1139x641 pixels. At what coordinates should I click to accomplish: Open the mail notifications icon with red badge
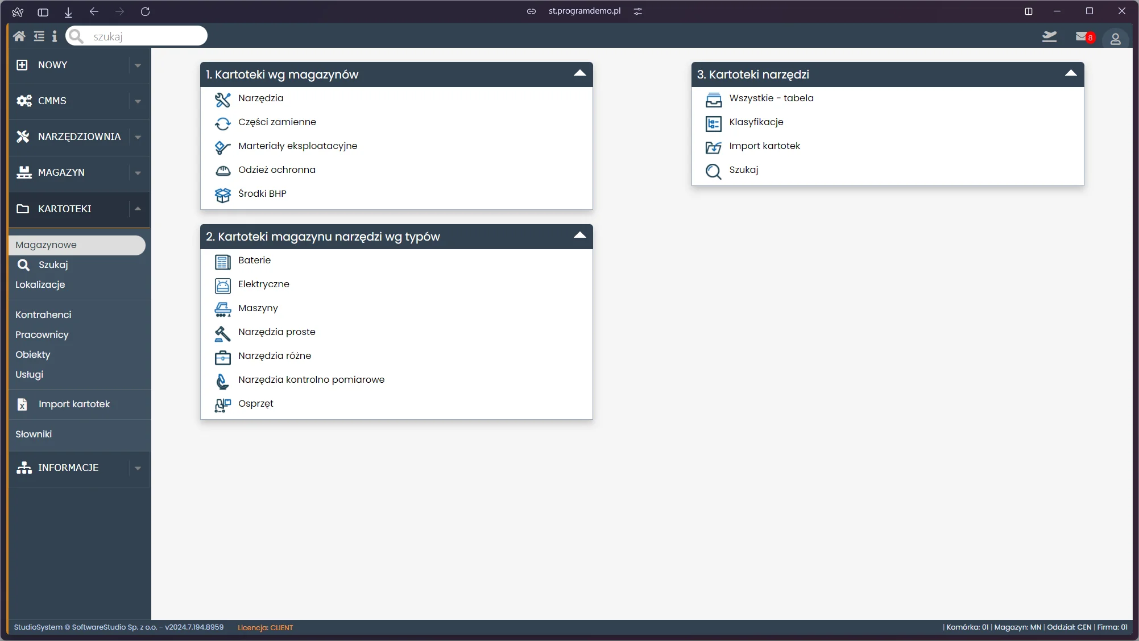1084,37
